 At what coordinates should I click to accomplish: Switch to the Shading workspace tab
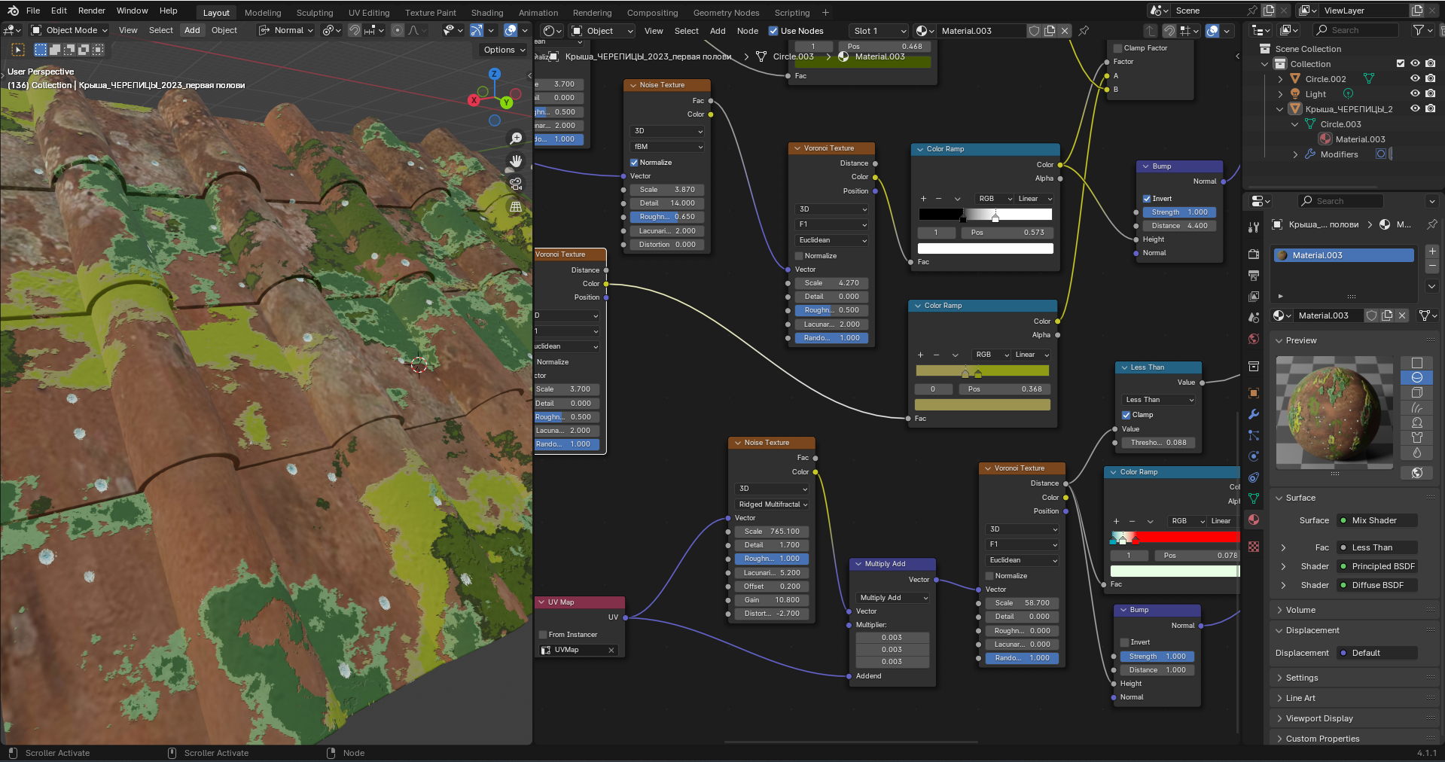point(487,13)
